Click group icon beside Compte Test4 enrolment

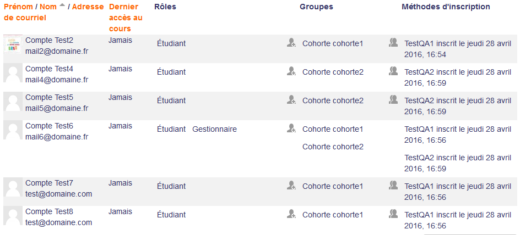click(393, 71)
